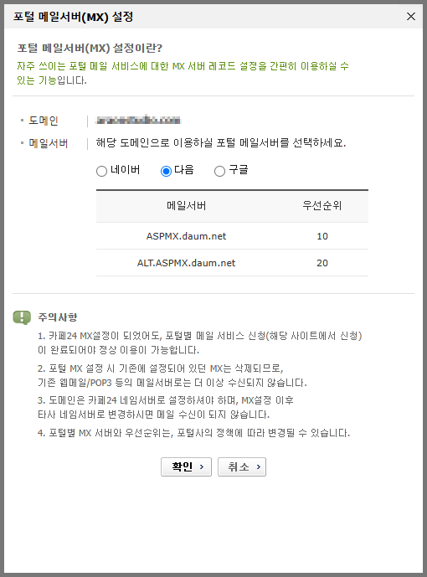Viewport: 427px width, 577px height.
Task: Click the priority value 10
Action: click(x=322, y=236)
